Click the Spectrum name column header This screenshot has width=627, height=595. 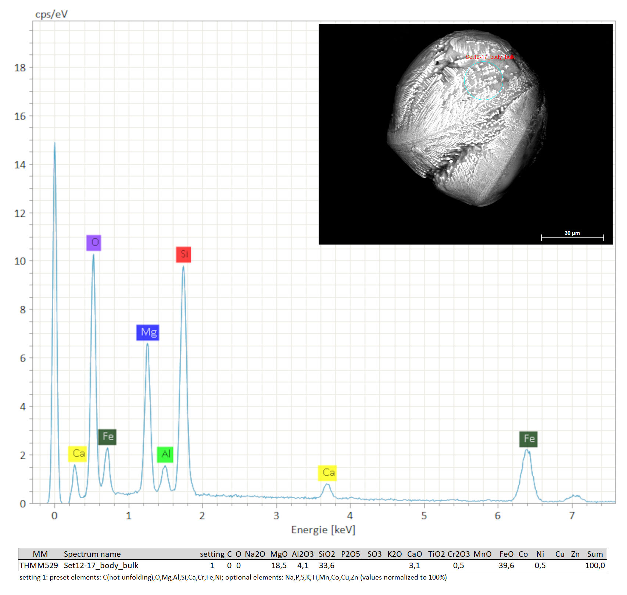92,554
